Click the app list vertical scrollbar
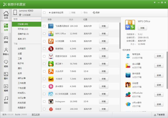This screenshot has width=168, height=118. (120, 36)
